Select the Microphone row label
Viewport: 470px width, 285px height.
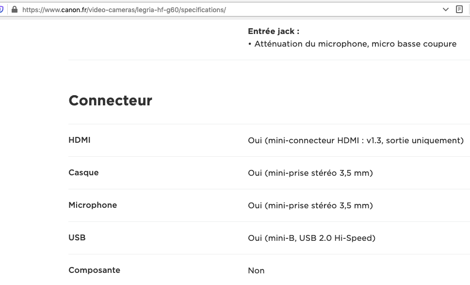(x=93, y=205)
